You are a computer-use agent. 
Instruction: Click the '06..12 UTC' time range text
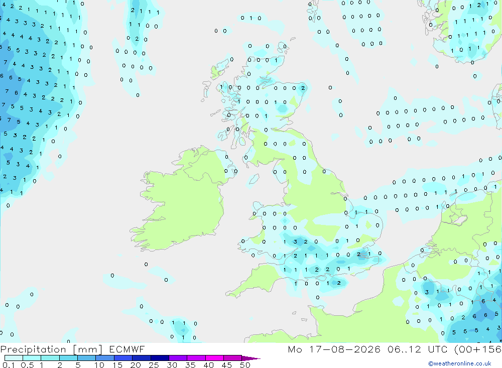418,349
